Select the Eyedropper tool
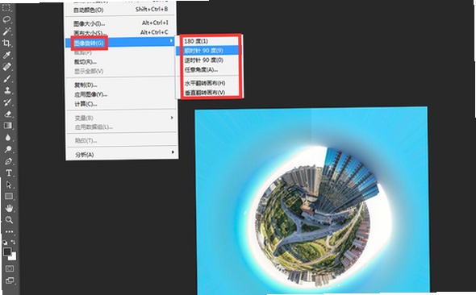This screenshot has width=476, height=295. pos(7,55)
